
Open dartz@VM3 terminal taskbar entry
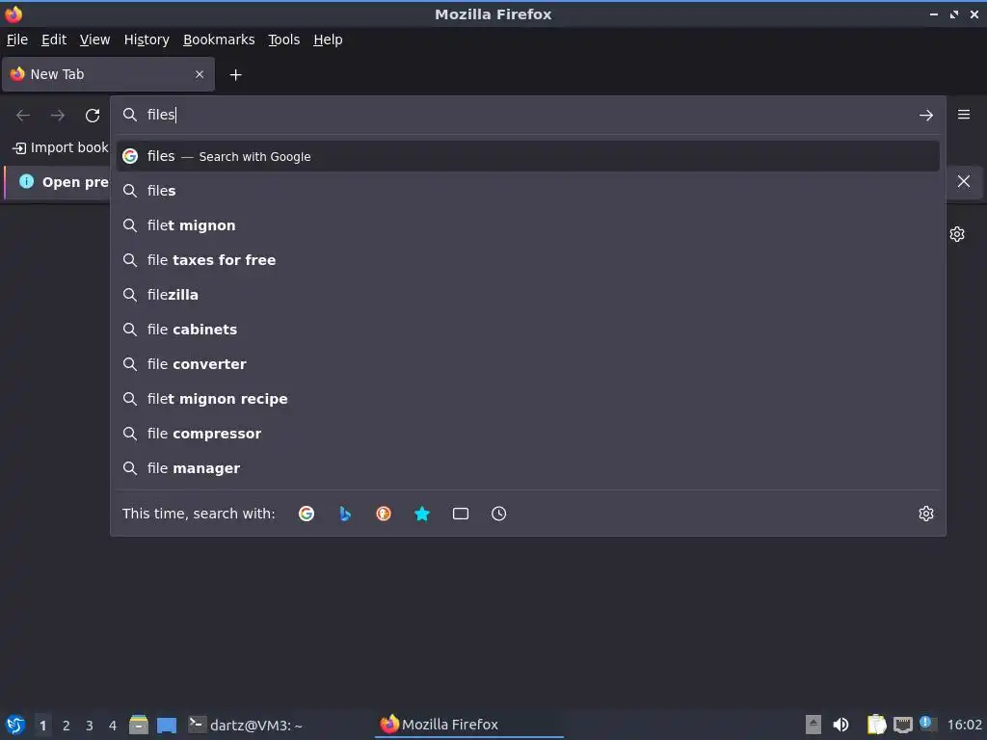click(246, 725)
